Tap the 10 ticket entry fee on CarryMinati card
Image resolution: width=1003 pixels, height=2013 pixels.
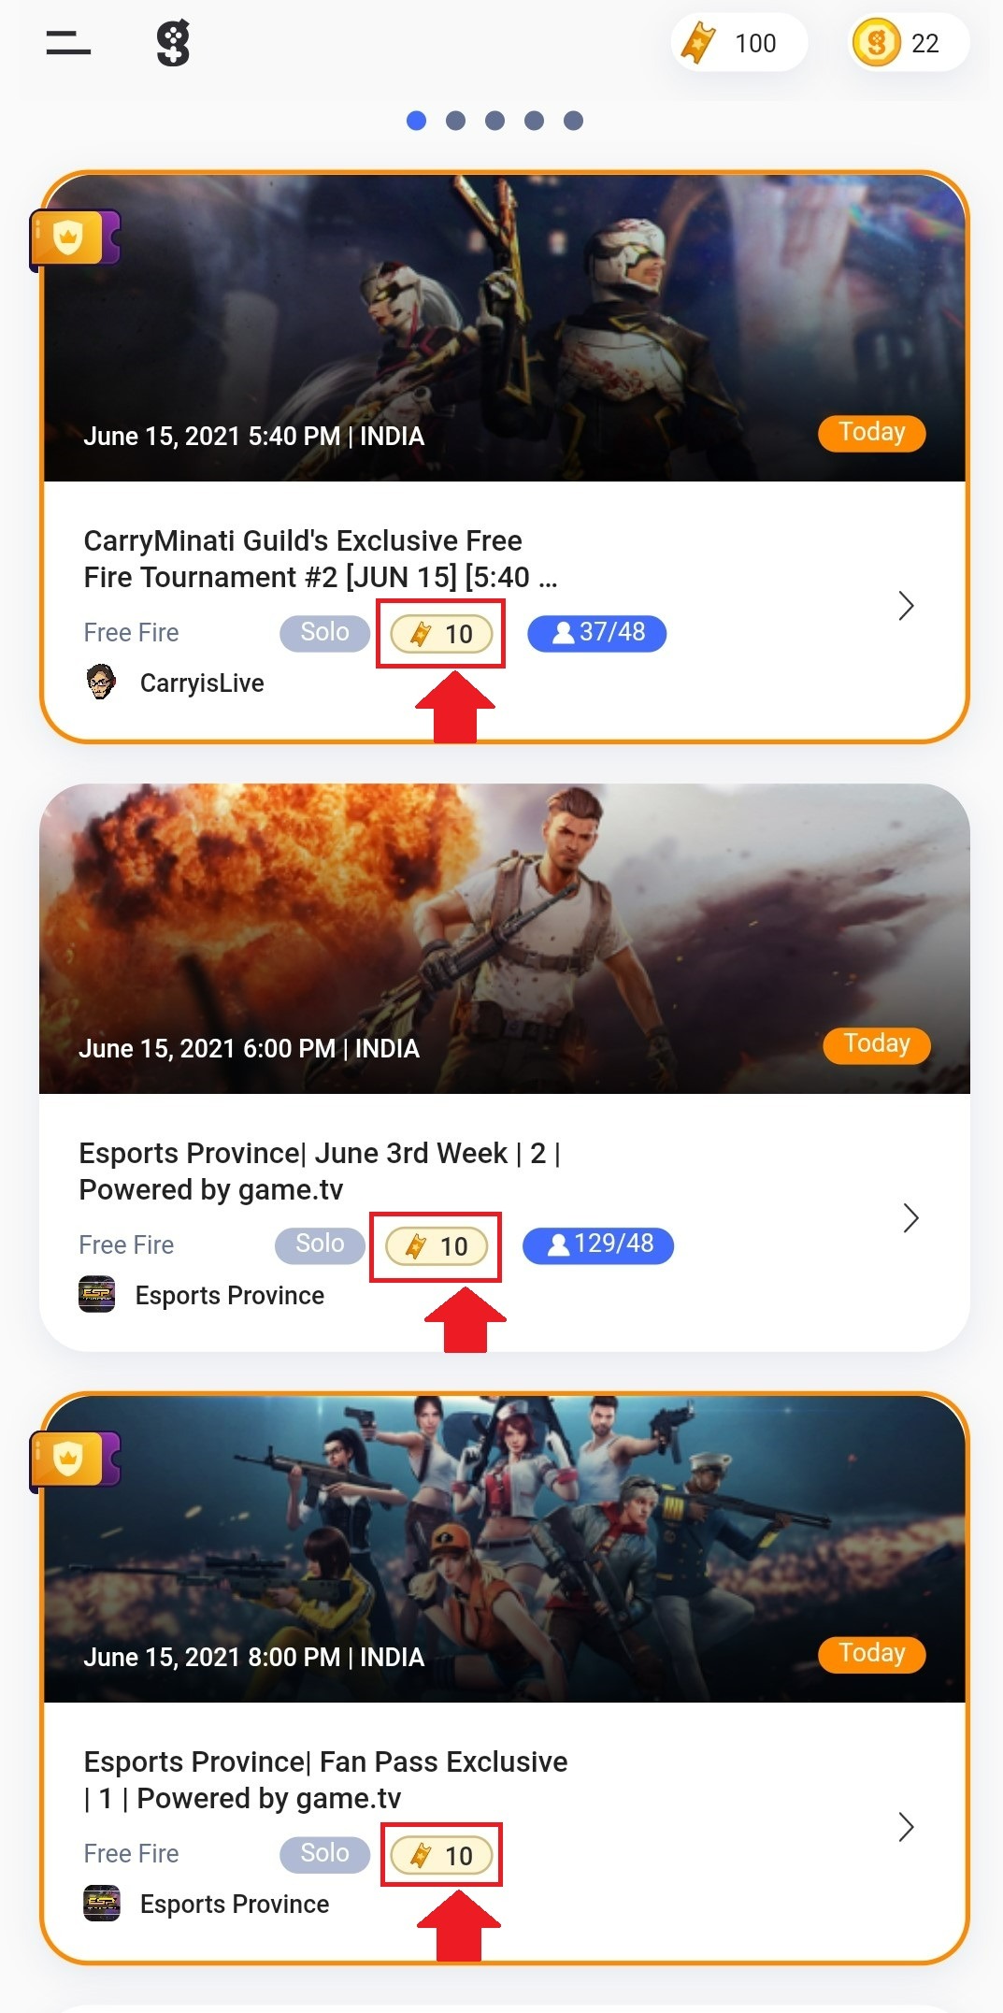[440, 634]
